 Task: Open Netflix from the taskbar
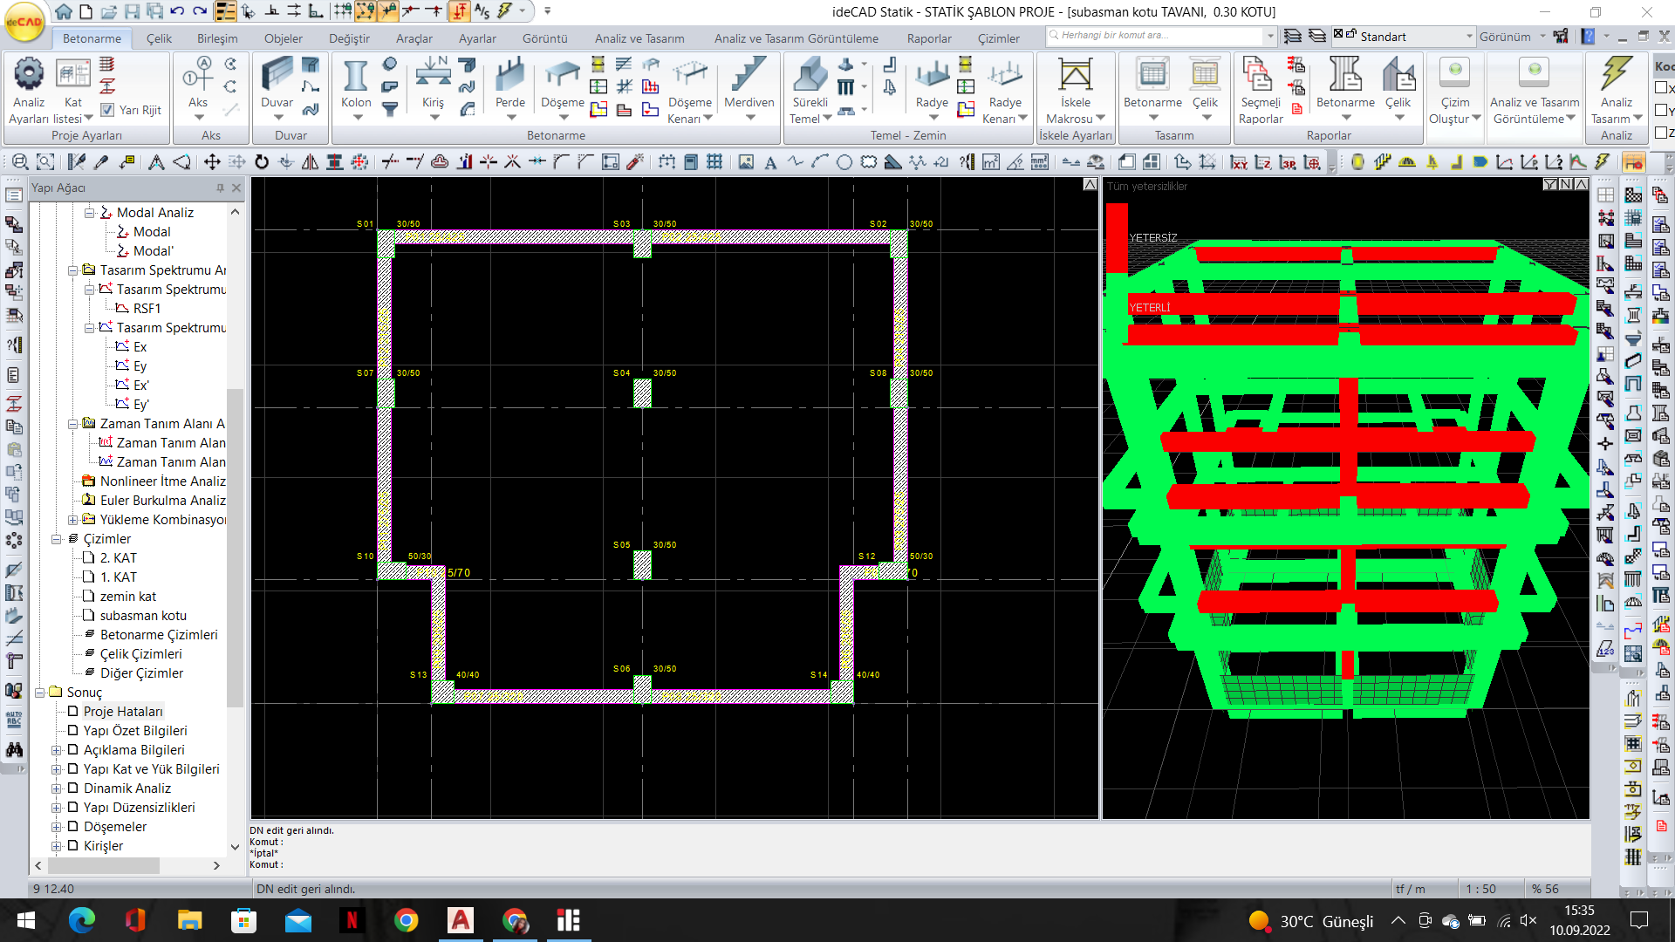352,920
